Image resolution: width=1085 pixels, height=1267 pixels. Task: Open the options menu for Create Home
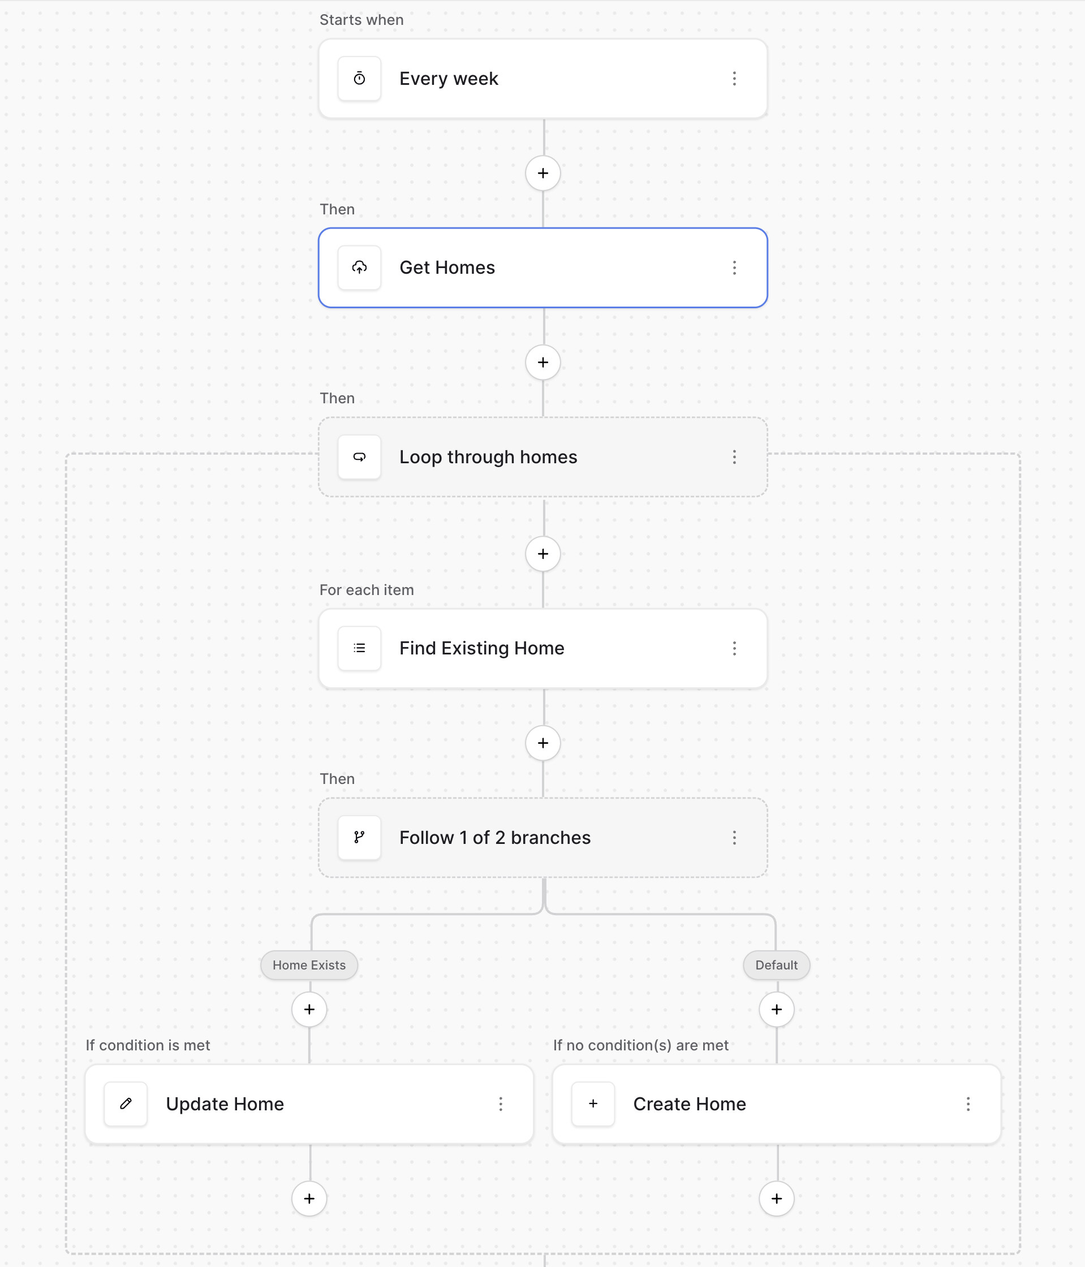click(x=967, y=1104)
